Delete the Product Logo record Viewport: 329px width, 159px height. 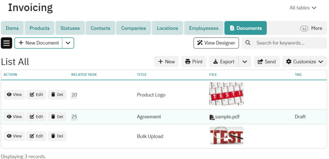pos(57,95)
